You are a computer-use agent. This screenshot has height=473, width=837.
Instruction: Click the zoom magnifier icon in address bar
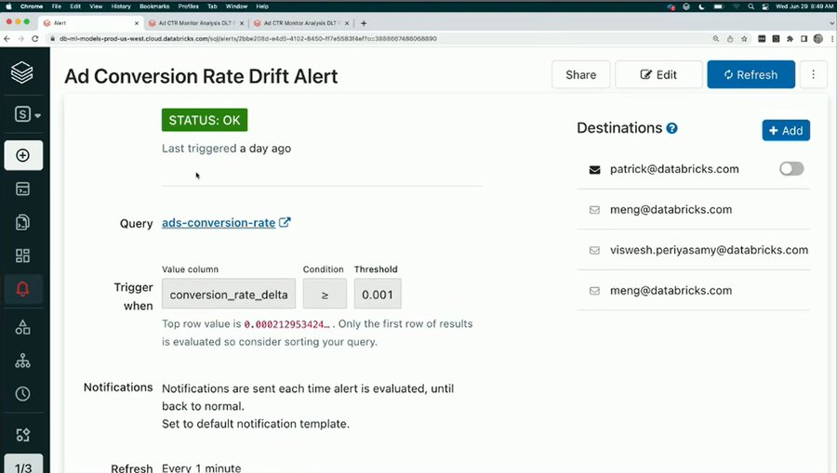[716, 39]
